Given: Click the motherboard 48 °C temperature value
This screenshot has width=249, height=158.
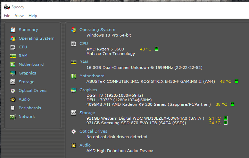Looking at the screenshot, I should pos(225,81).
